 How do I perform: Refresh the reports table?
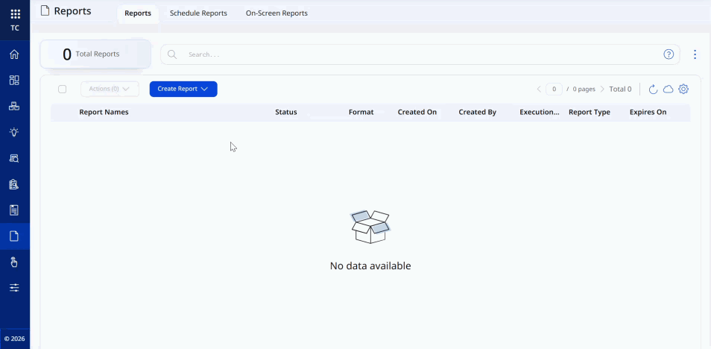coord(653,89)
